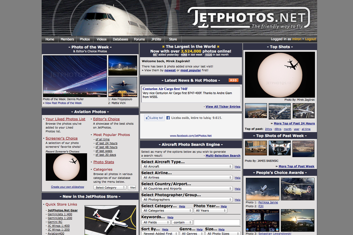Click Create your own slideshow link
The height and width of the screenshot is (235, 353).
point(68,187)
